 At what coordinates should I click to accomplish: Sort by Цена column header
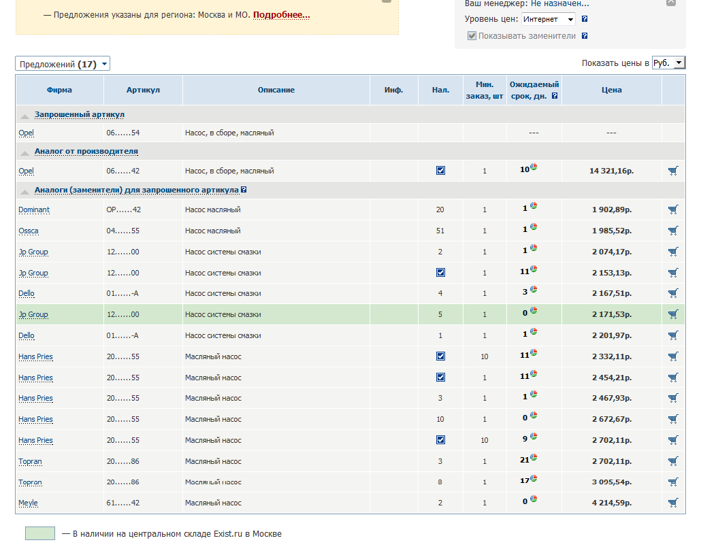(x=612, y=90)
